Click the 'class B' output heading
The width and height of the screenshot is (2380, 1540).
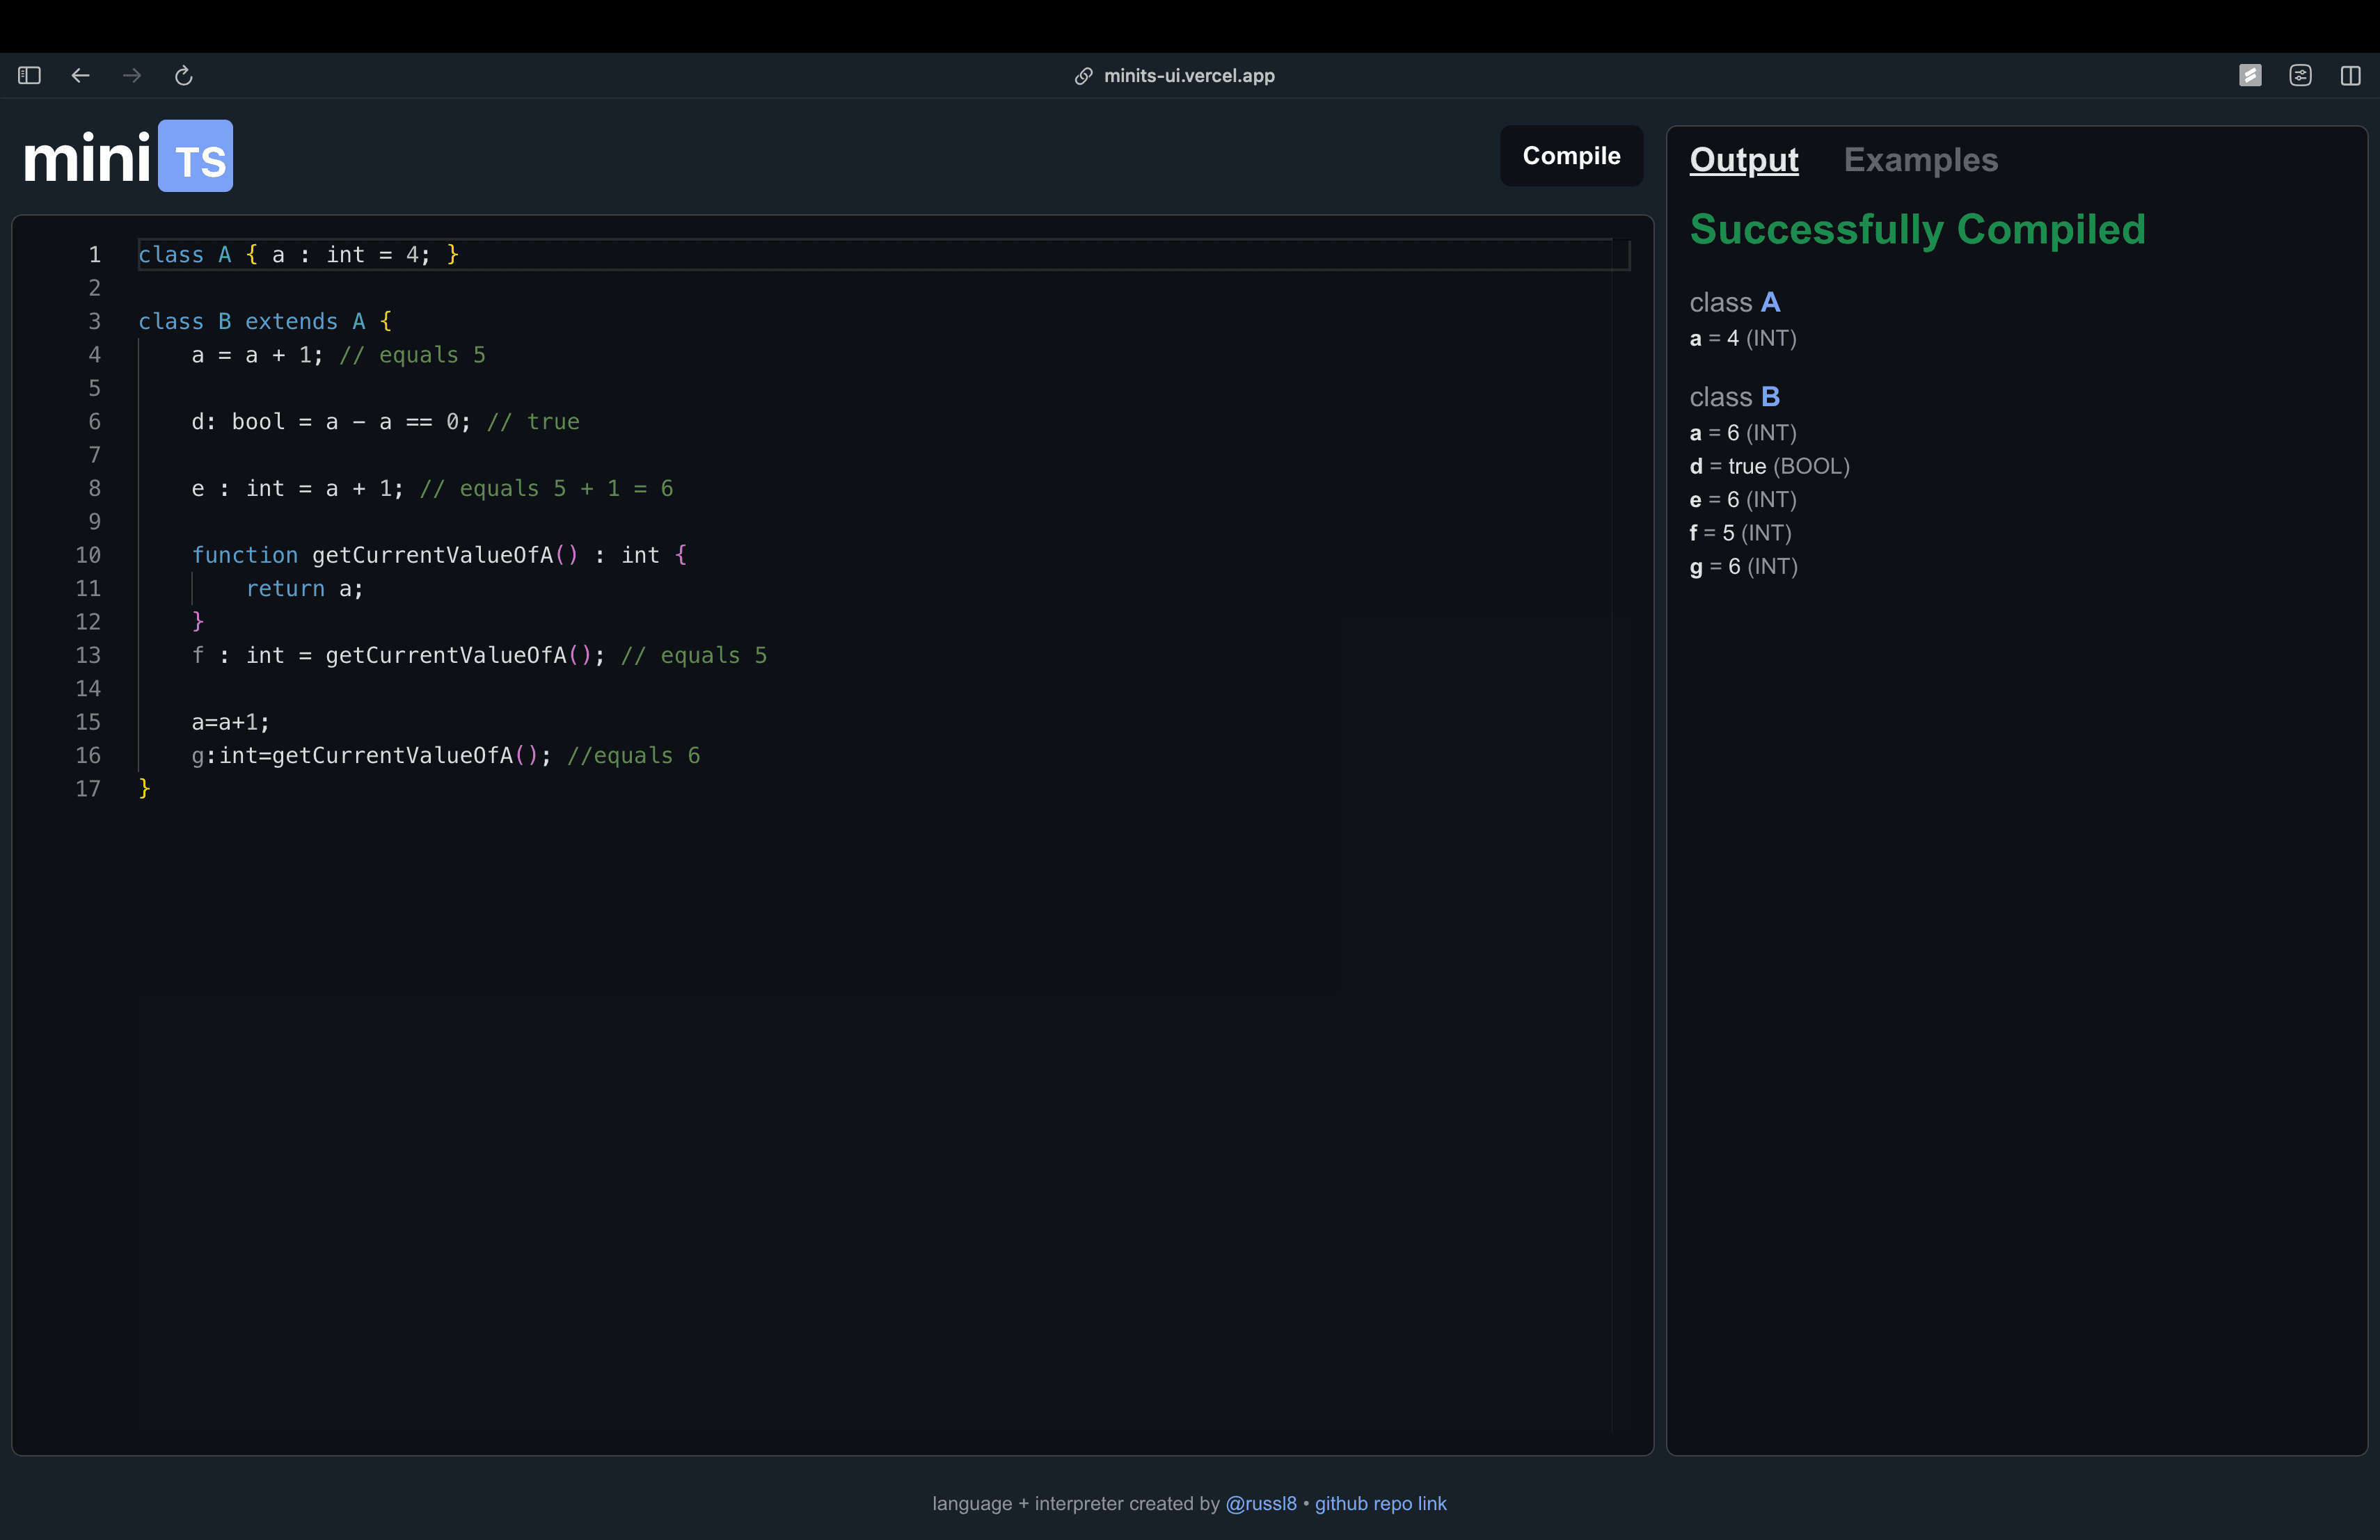tap(1734, 396)
